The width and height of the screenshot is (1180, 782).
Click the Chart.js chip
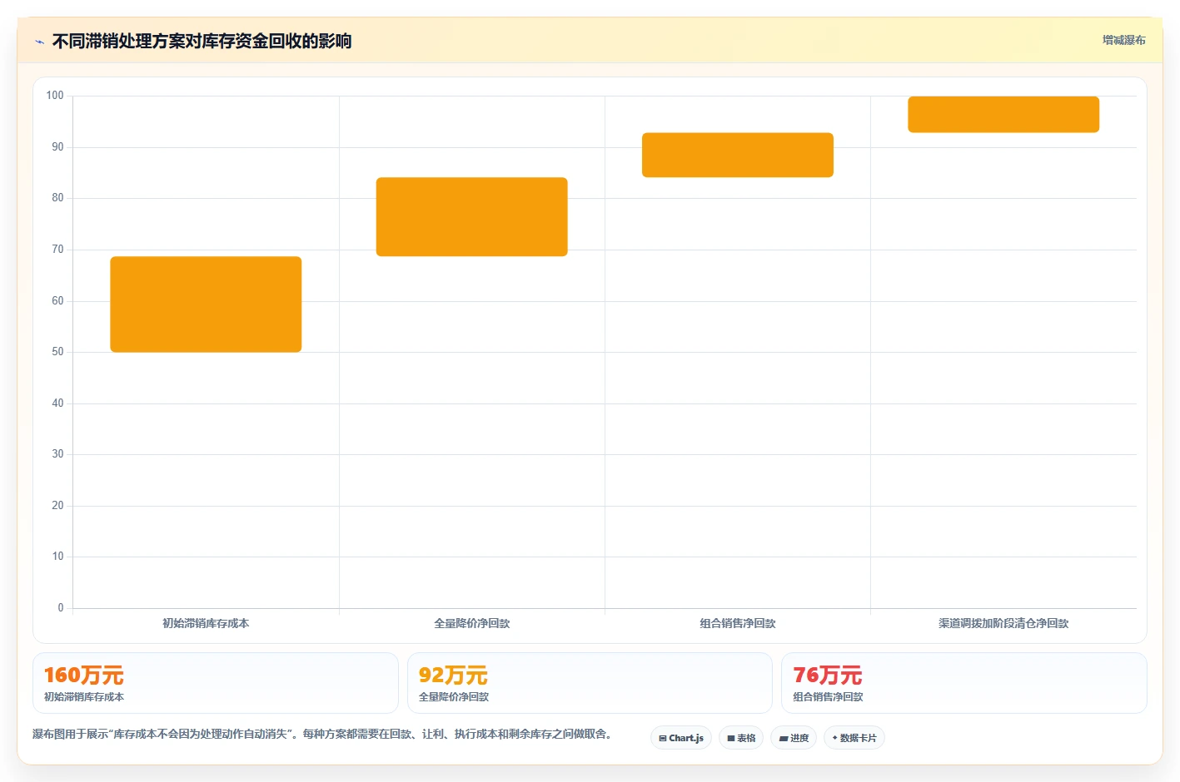tap(681, 738)
